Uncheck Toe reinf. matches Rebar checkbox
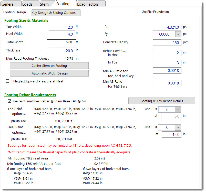The height and width of the screenshot is (193, 206). [10, 101]
